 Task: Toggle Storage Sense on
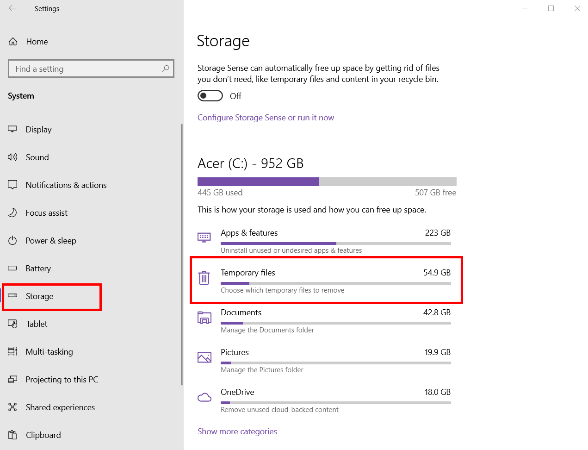pos(210,96)
